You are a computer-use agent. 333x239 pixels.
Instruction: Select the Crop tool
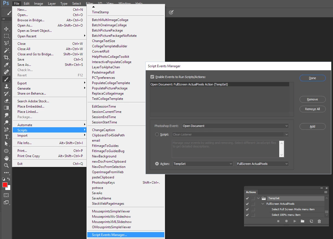(6, 58)
